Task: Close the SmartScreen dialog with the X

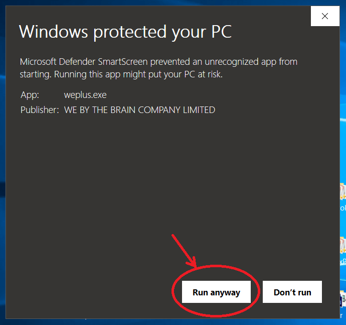Action: tap(325, 16)
